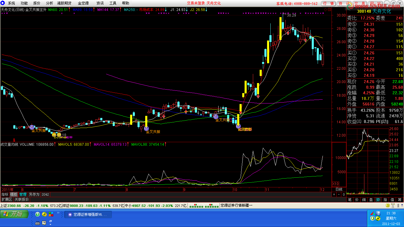Viewport: 404px width, 227px height.
Task: Open the 分析 menu
Action: (50, 3)
